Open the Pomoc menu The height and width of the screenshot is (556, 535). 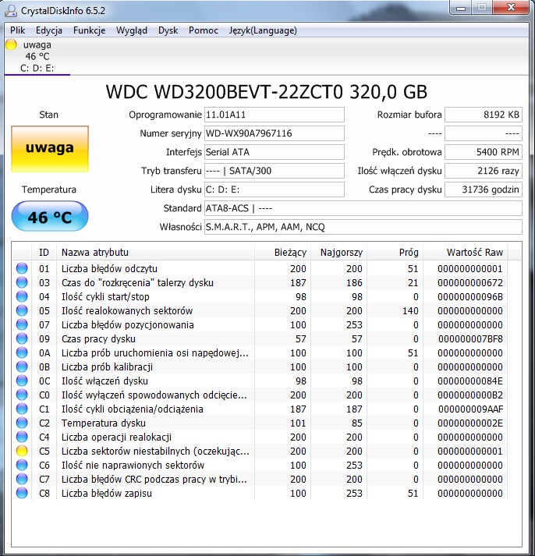tap(203, 30)
